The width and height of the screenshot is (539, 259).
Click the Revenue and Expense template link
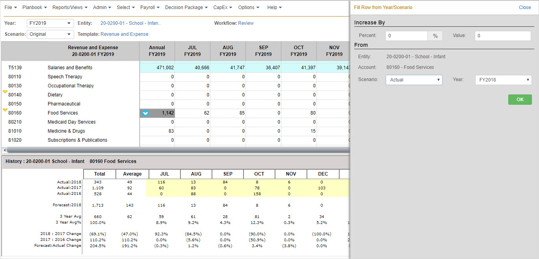click(125, 34)
